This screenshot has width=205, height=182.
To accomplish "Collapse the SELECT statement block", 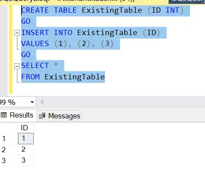I will click(17, 66).
